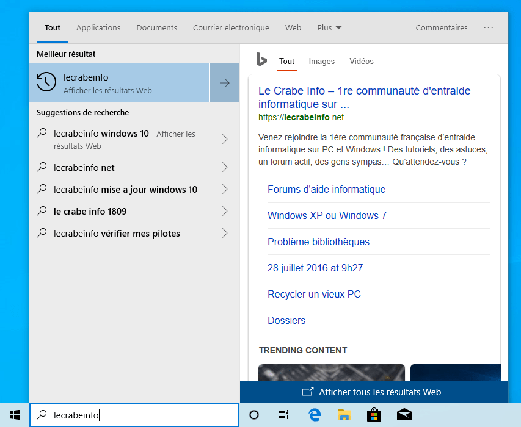
Task: Expand the Plus dropdown filter
Action: [329, 28]
